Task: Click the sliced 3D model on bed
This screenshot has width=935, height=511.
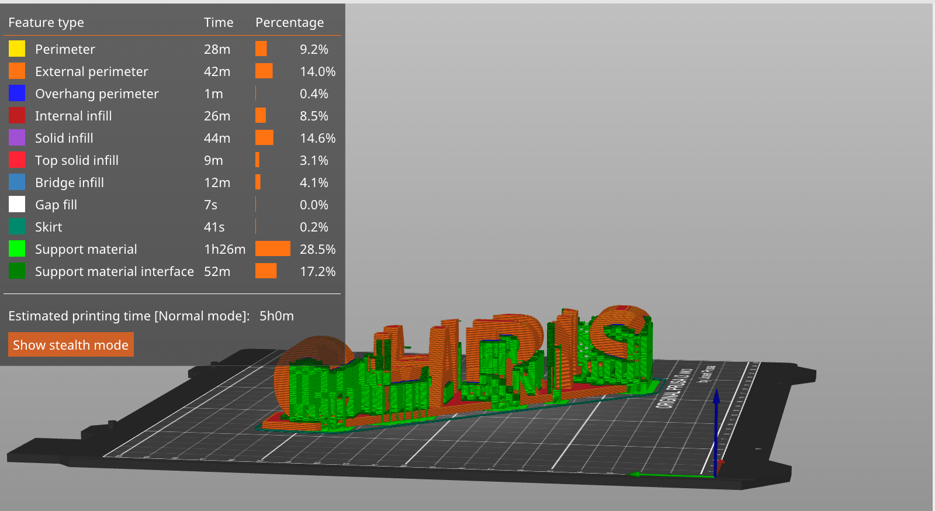Action: pyautogui.click(x=462, y=370)
